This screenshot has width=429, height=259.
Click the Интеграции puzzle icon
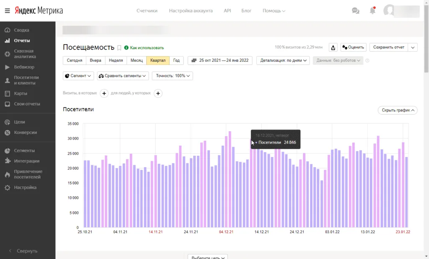(8, 161)
